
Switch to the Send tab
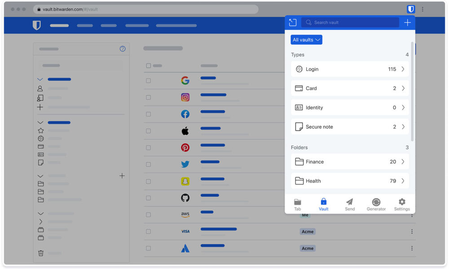[x=350, y=204]
